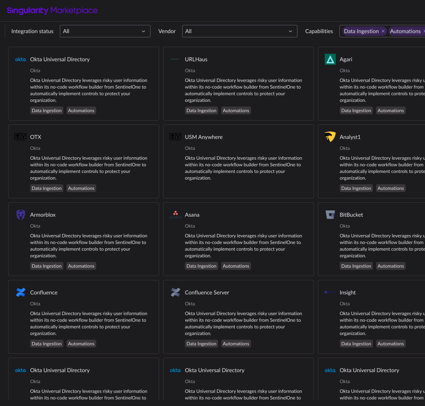Open the Integration status dropdown
The image size is (425, 406).
(105, 31)
